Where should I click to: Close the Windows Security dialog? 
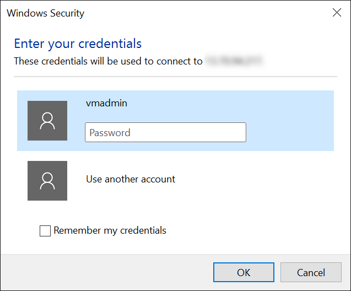337,13
